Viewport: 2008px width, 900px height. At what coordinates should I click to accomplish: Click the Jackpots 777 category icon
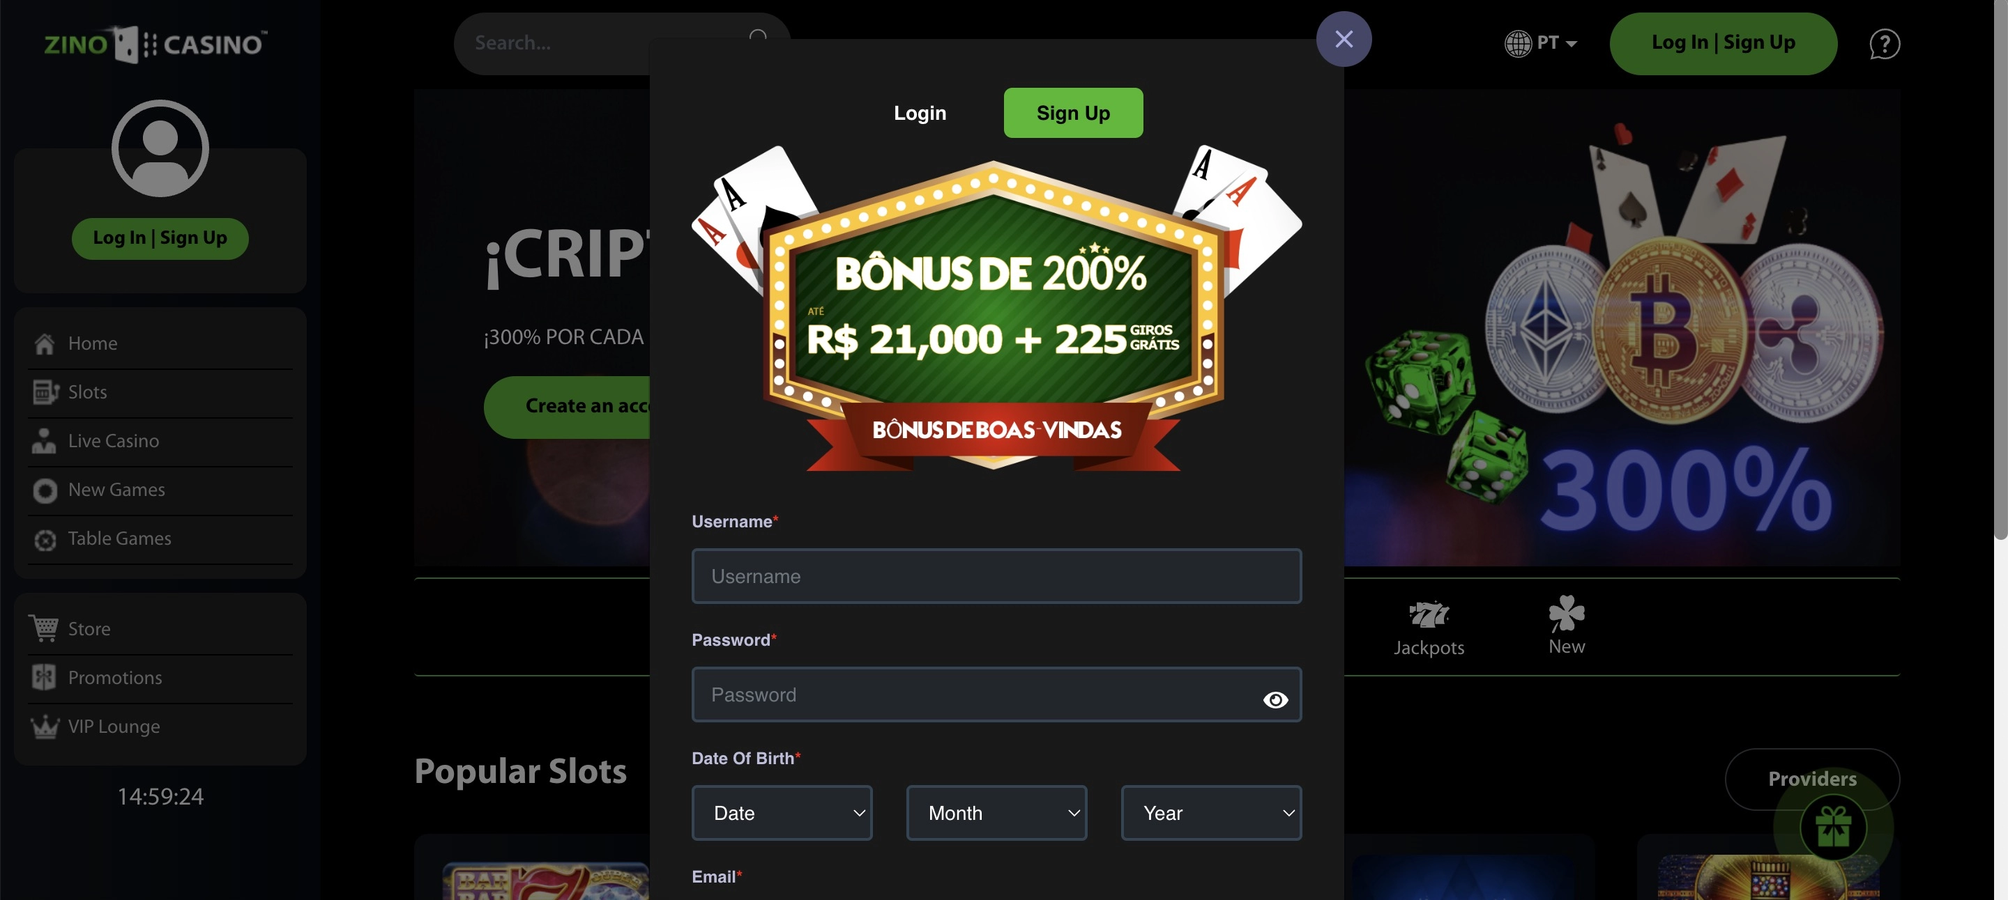(x=1429, y=614)
